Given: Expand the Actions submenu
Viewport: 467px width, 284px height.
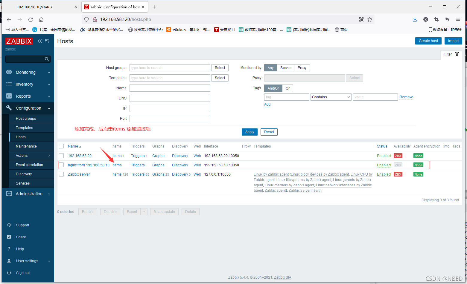Looking at the screenshot, I should point(49,156).
